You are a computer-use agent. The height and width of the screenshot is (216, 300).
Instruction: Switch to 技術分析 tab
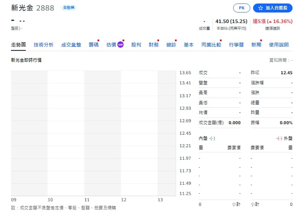click(x=43, y=45)
